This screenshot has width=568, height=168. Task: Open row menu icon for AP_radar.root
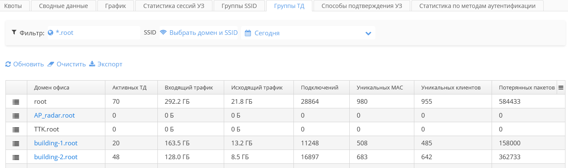click(x=16, y=115)
